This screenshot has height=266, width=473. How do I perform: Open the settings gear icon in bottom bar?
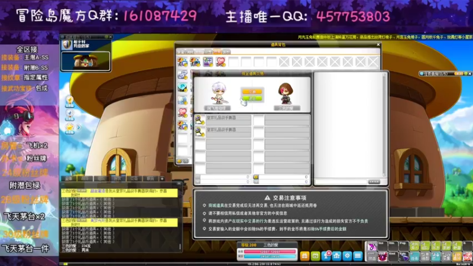347,256
